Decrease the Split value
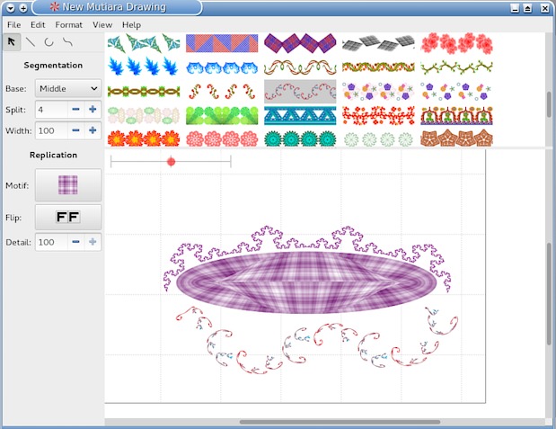The width and height of the screenshot is (556, 429). click(x=75, y=110)
